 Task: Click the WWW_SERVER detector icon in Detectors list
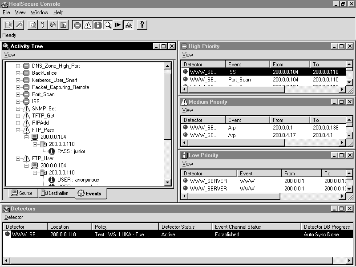[8, 235]
